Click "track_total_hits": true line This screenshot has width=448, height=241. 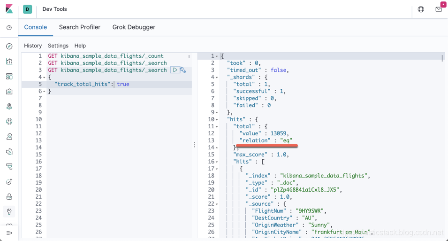tap(92, 84)
